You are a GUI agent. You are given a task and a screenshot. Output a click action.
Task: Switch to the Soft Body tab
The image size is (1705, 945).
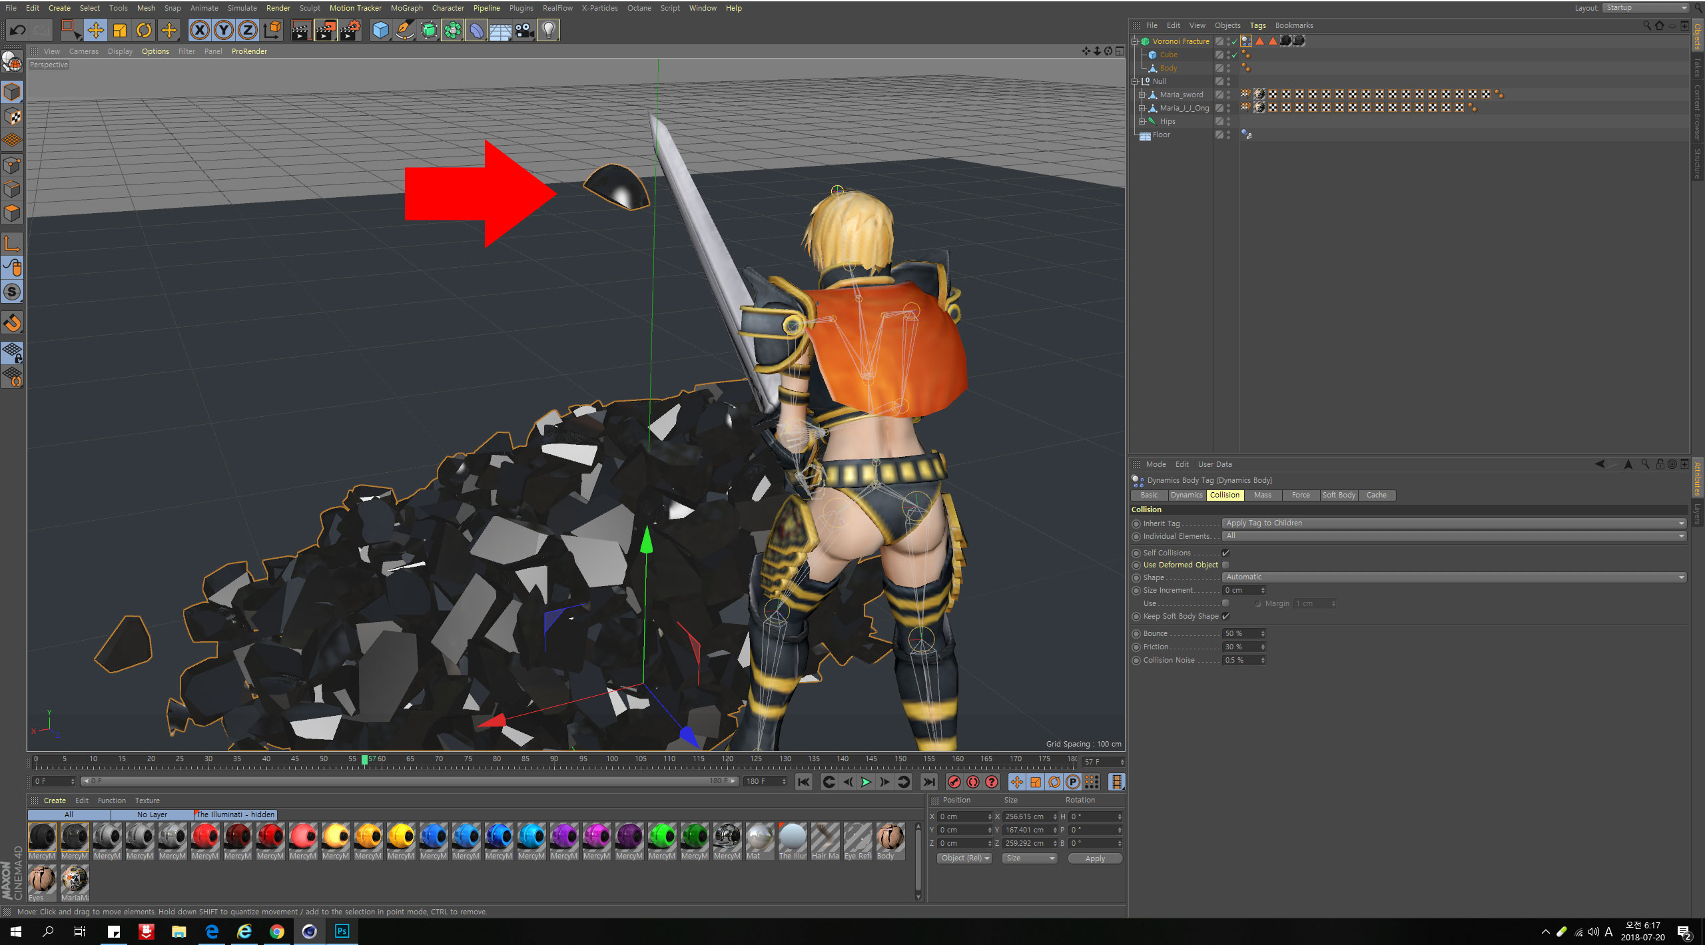pos(1338,495)
